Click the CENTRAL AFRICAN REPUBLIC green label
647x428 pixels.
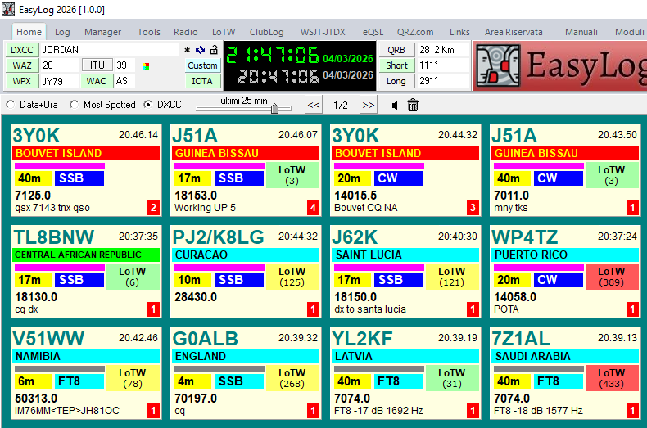(x=86, y=255)
